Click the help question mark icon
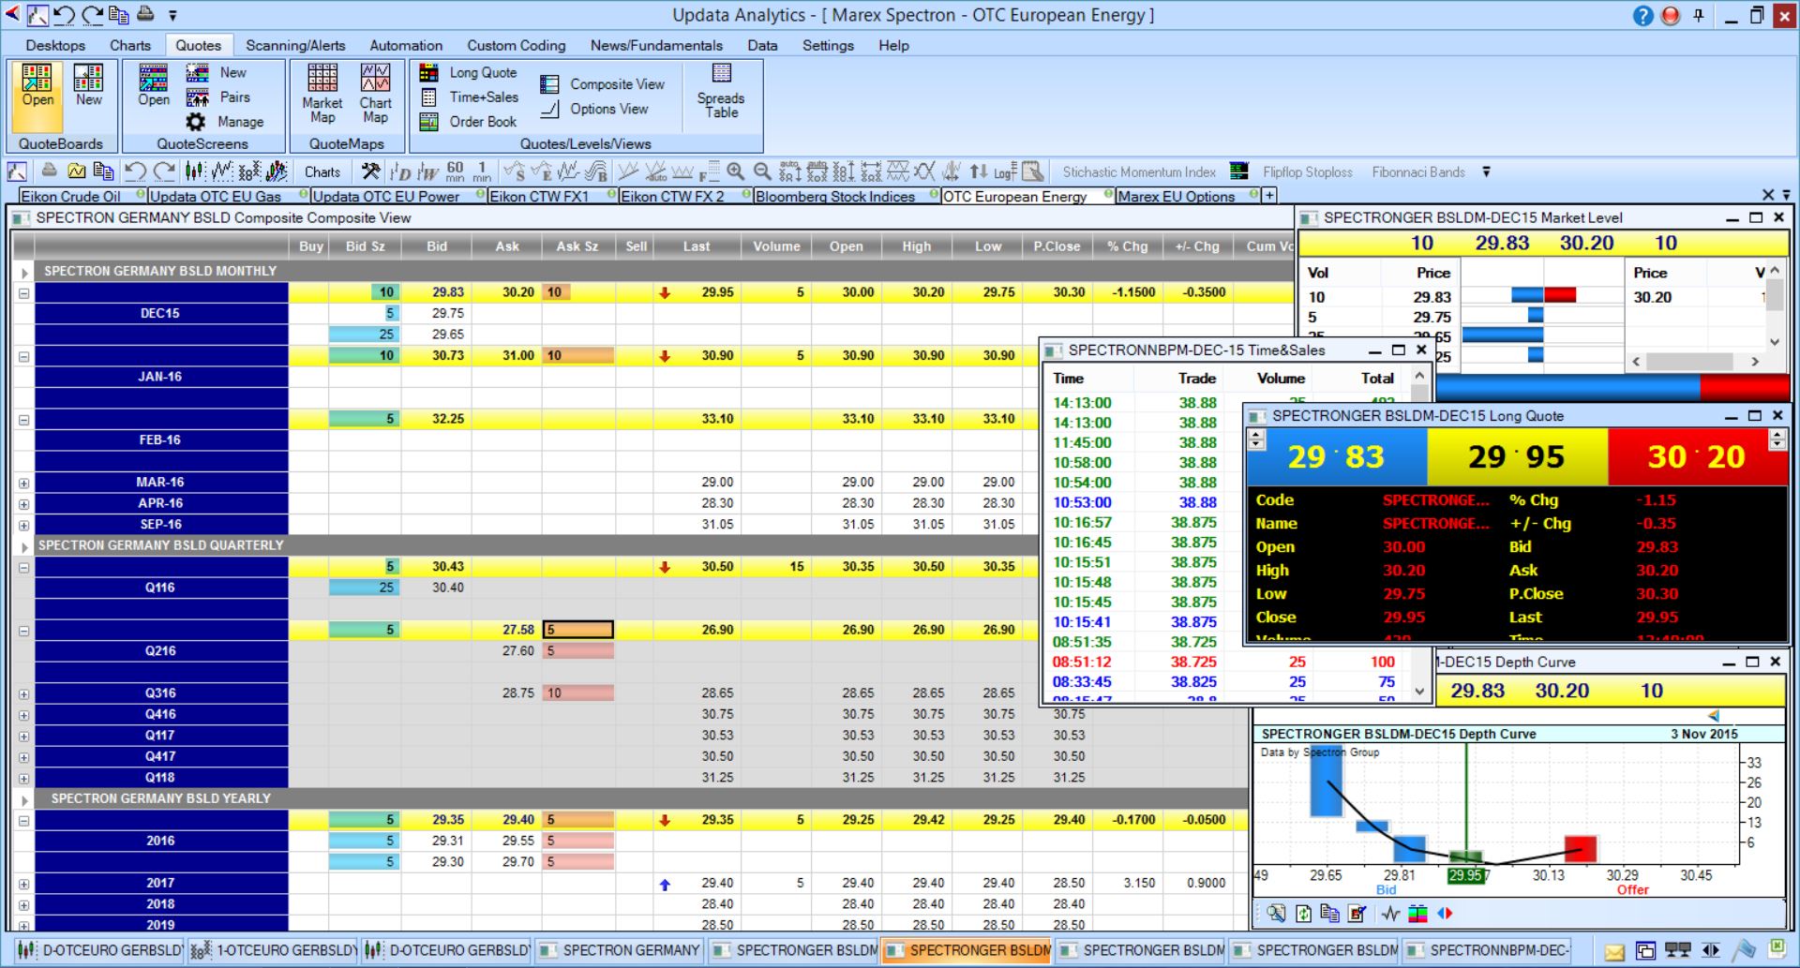Image resolution: width=1800 pixels, height=968 pixels. (x=1642, y=16)
